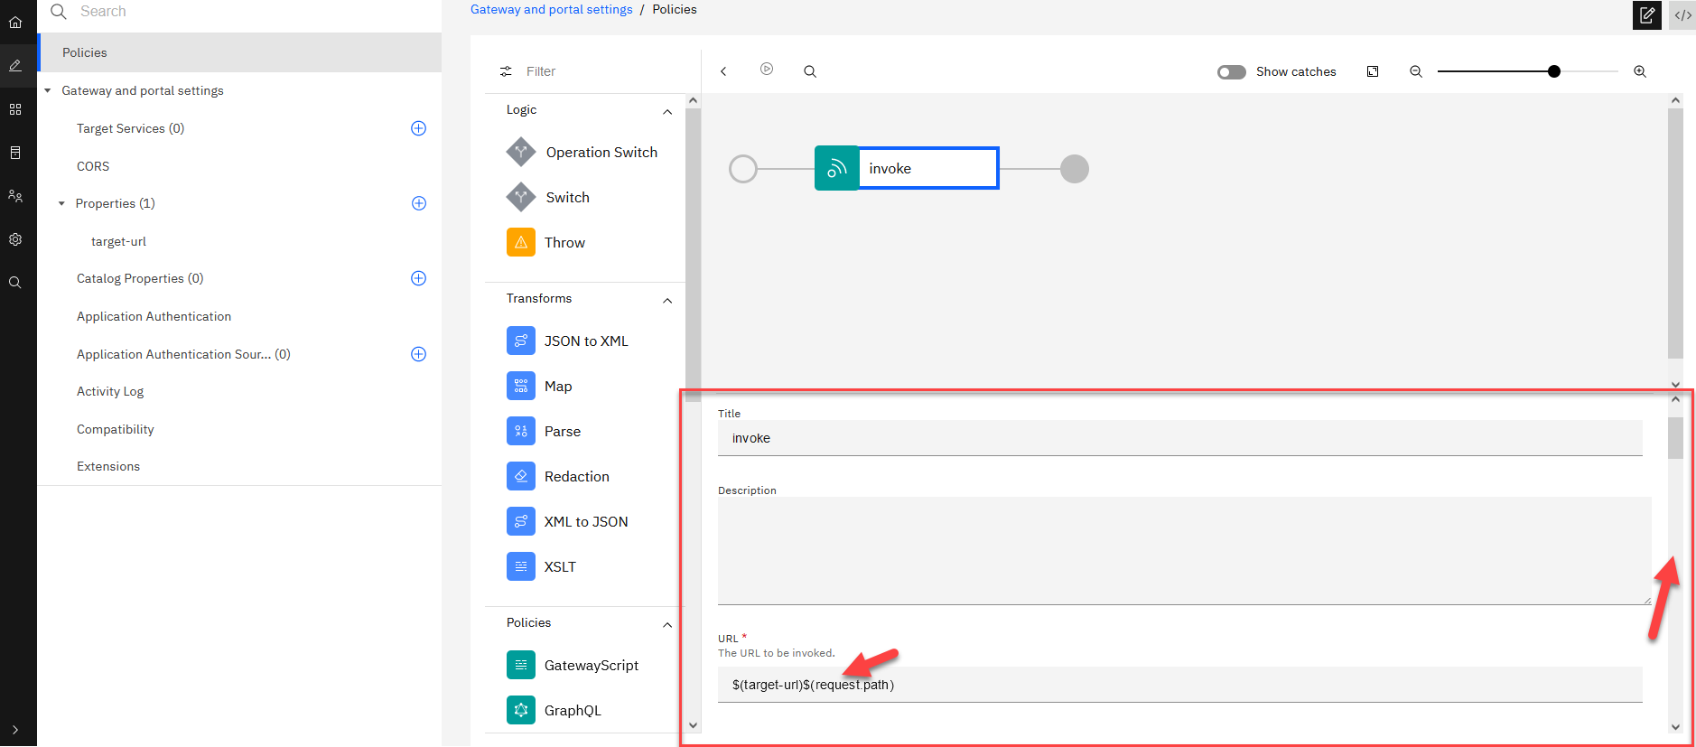Click the URL input field

point(1179,685)
